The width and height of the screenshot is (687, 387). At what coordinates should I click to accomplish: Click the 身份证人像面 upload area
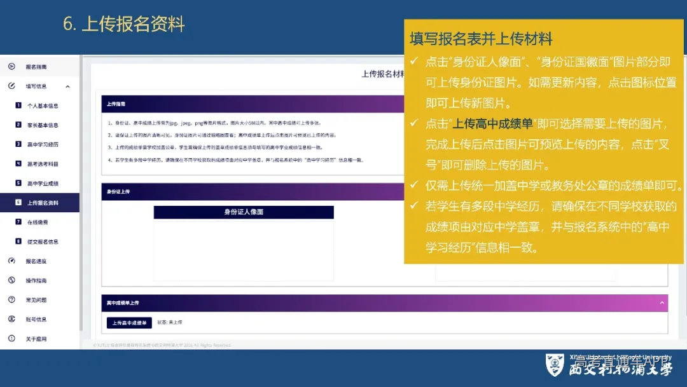[x=243, y=248]
